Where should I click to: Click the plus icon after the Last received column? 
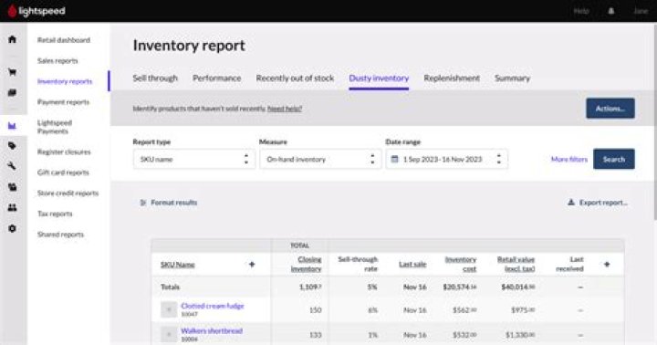pos(607,264)
